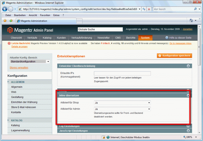Click Konfiguration speichern button

[174, 55]
